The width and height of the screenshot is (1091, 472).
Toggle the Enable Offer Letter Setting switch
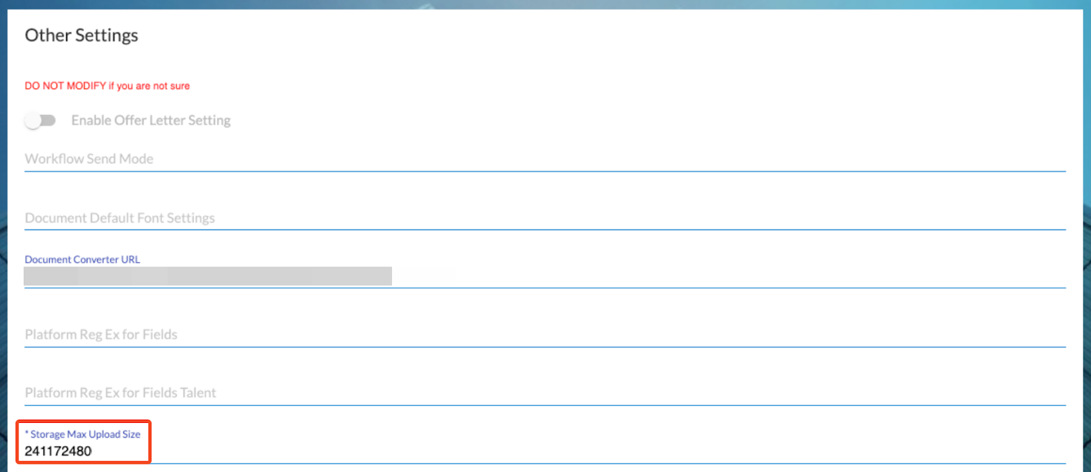pyautogui.click(x=40, y=121)
